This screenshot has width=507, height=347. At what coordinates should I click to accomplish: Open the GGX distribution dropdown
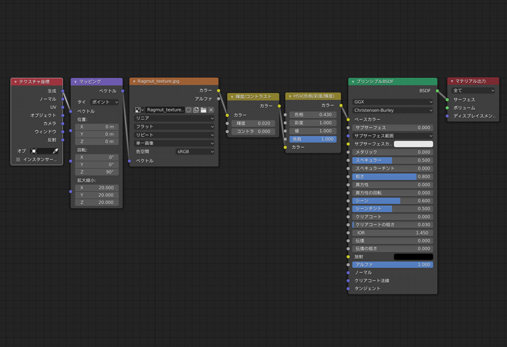click(392, 102)
